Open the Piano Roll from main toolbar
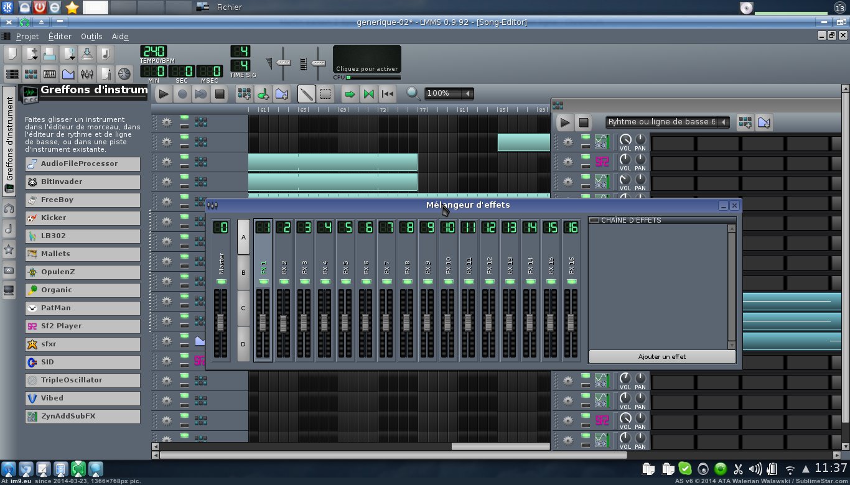 tap(50, 74)
